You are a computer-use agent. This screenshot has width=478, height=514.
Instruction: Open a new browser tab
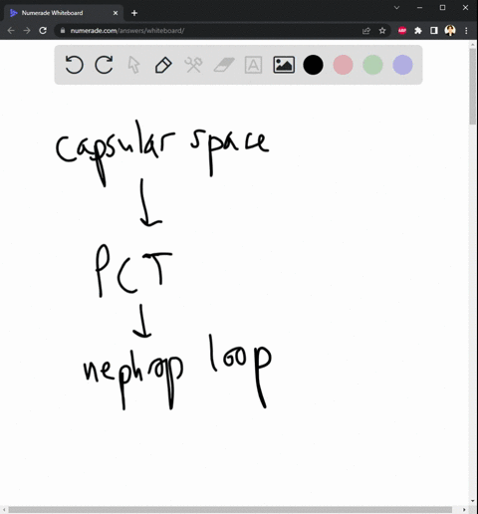click(134, 13)
